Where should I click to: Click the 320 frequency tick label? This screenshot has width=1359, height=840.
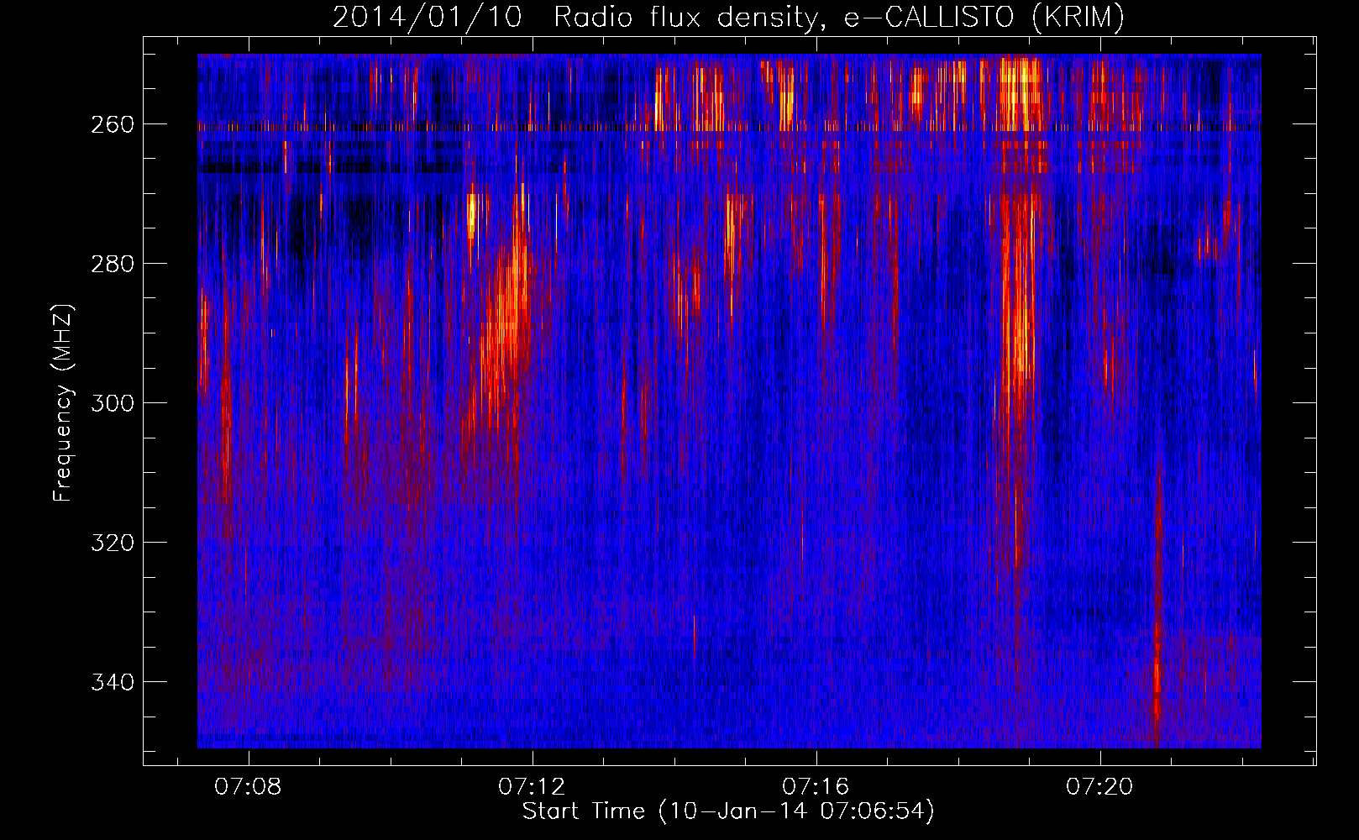pos(112,543)
